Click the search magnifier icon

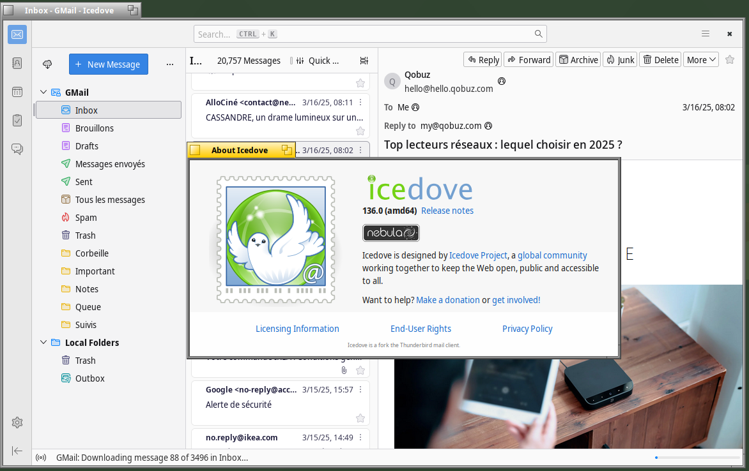(538, 34)
